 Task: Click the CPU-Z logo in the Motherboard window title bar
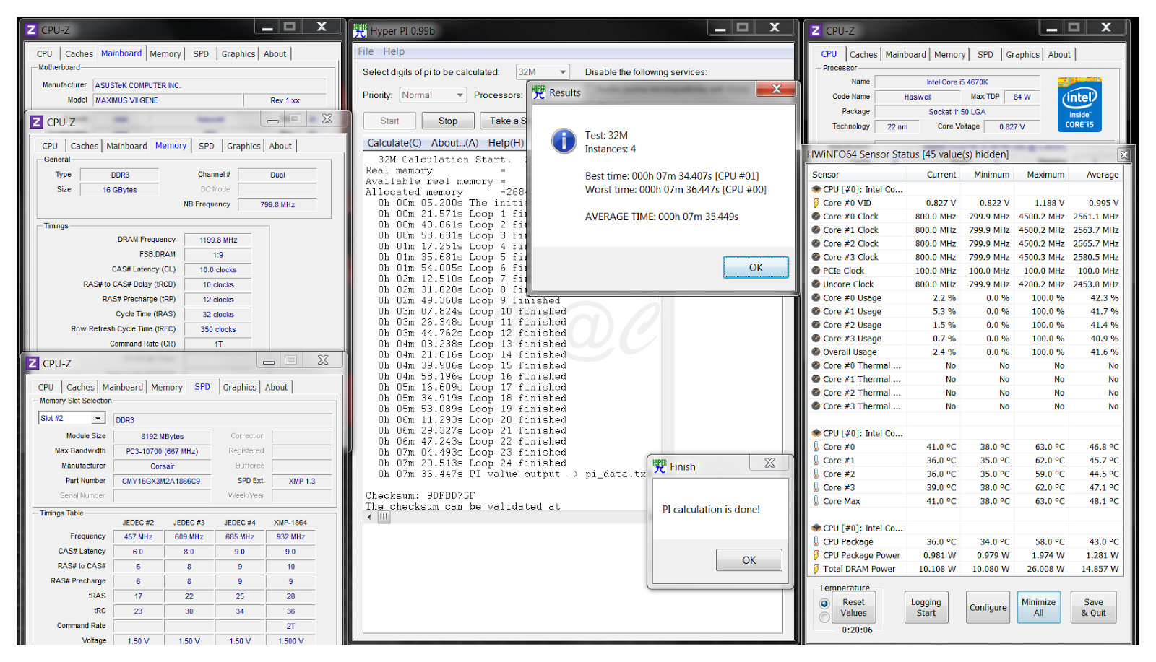(x=31, y=30)
